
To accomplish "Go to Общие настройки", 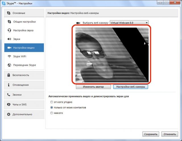I will 24,22.
